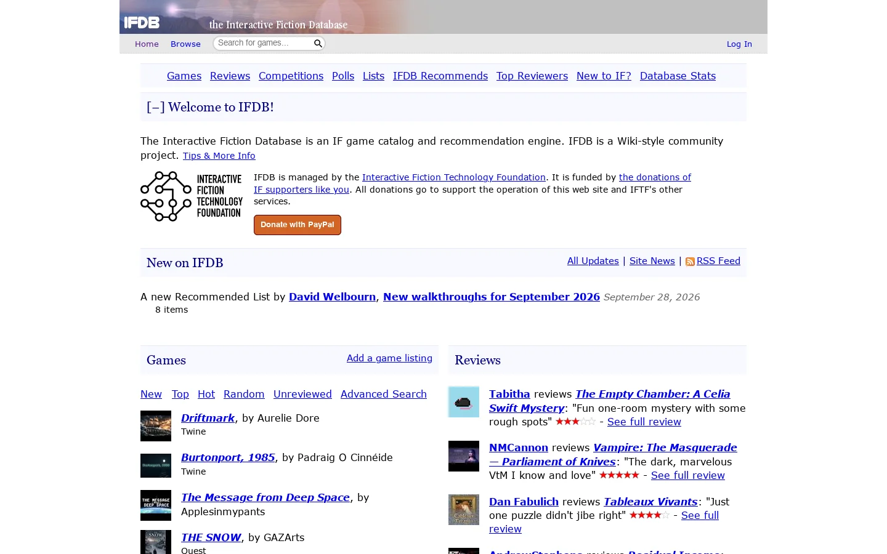The image size is (887, 554).
Task: See full review of Vampire: The Masquerade
Action: [x=688, y=475]
